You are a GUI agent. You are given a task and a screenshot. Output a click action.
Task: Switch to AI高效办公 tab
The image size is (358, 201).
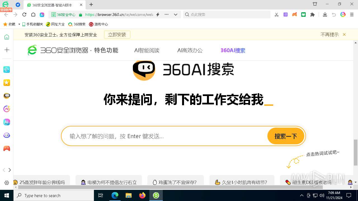pyautogui.click(x=190, y=51)
